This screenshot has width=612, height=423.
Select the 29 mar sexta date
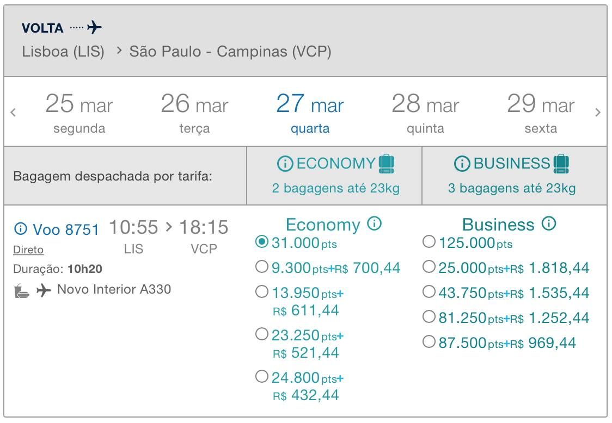(x=541, y=113)
